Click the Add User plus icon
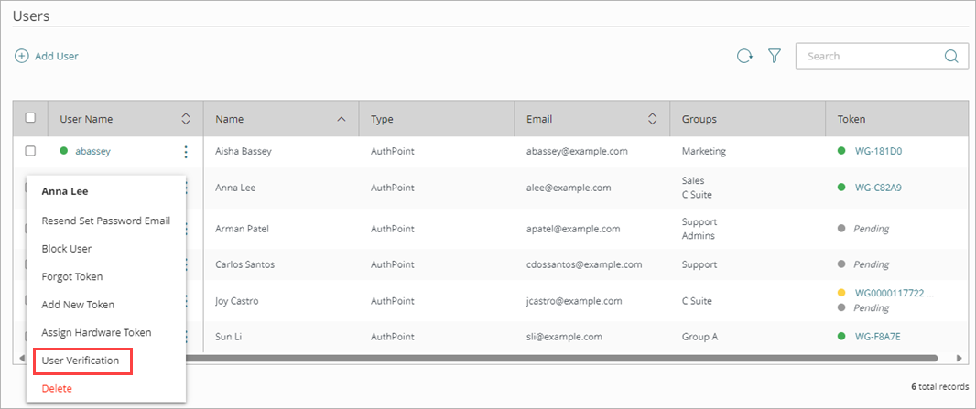Image resolution: width=976 pixels, height=409 pixels. [x=22, y=56]
